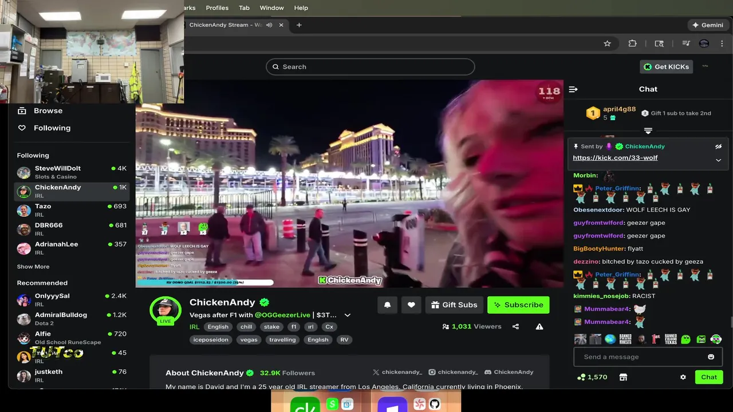Open a new browser tab
The width and height of the screenshot is (733, 412).
(x=299, y=25)
